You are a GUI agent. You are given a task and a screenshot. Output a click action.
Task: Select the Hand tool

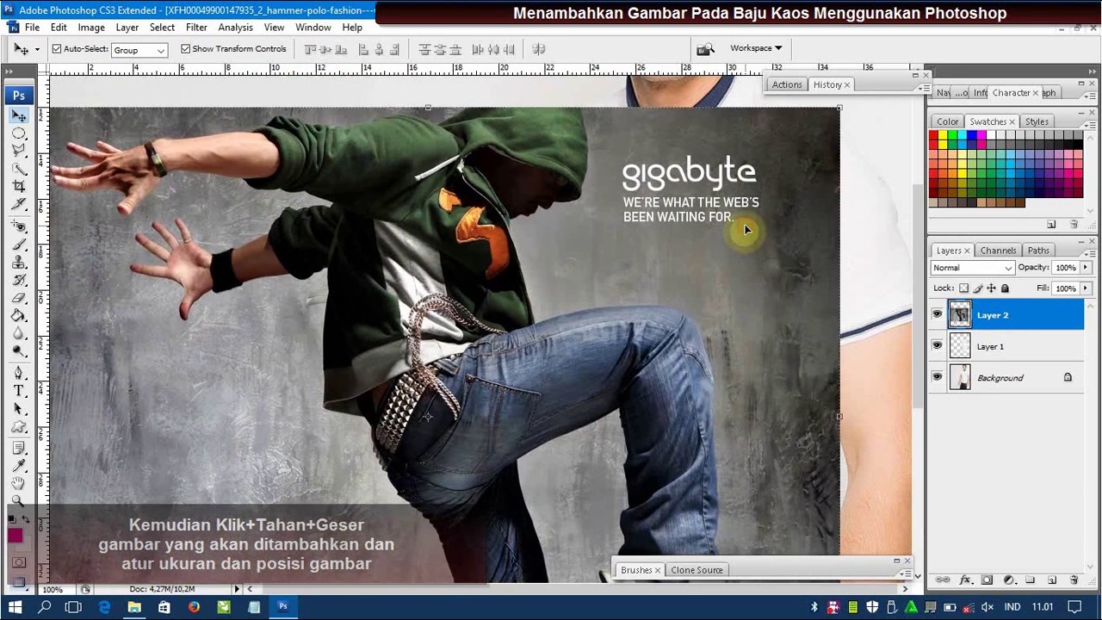click(19, 484)
